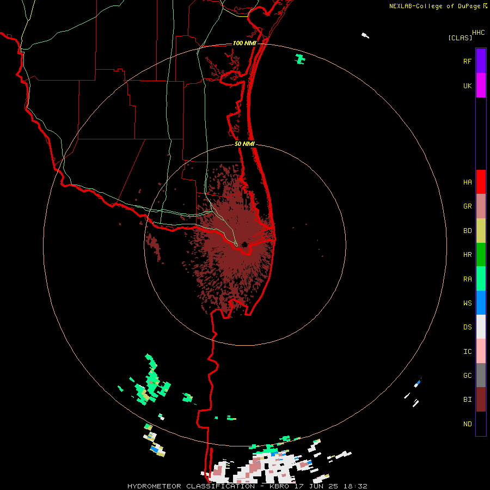Click the DS legend label
The image size is (490, 490).
pos(467,327)
